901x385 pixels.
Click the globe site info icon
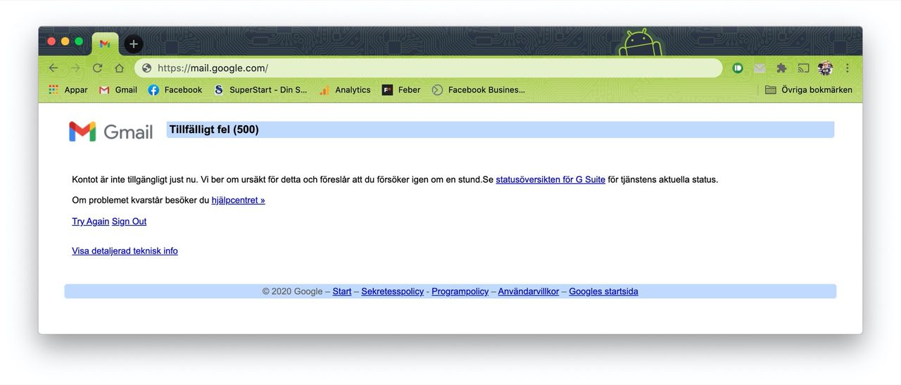pos(146,68)
